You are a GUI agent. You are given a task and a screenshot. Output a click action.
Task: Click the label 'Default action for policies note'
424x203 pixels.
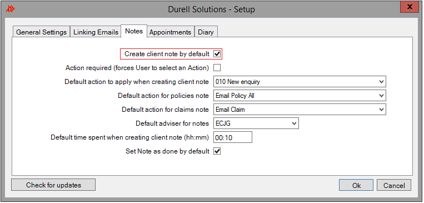[x=163, y=96]
